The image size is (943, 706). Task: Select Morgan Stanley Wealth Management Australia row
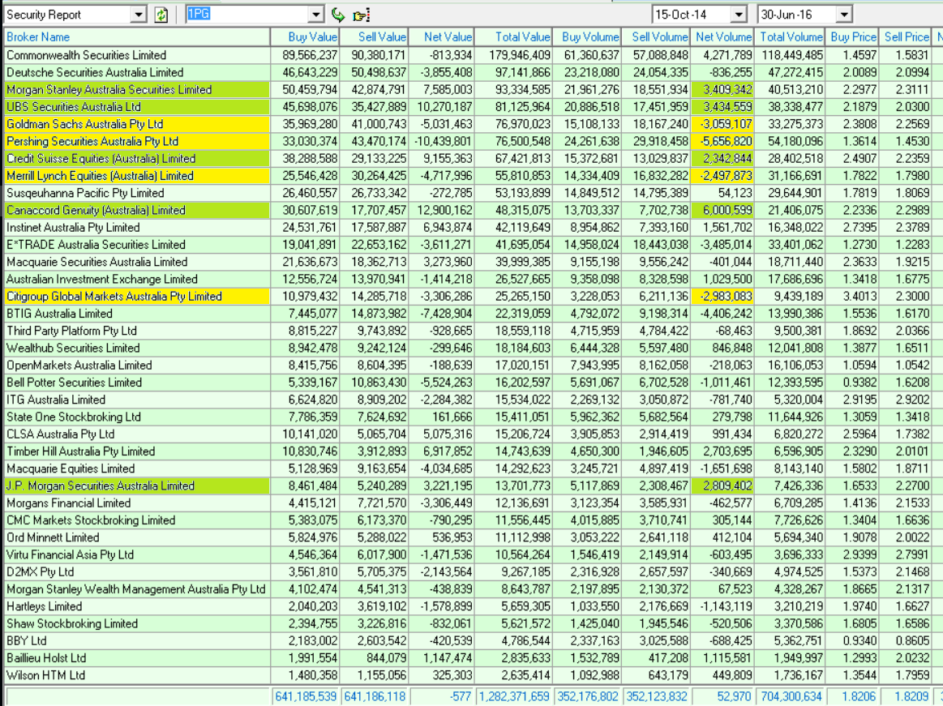click(136, 589)
